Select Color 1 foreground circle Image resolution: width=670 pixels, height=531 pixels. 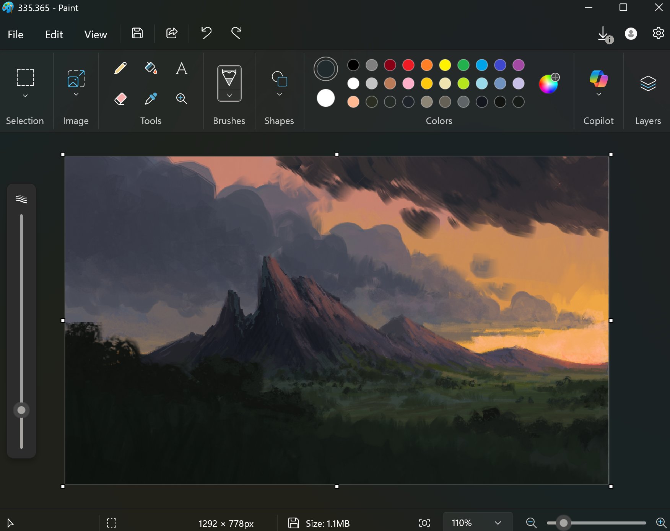click(x=326, y=69)
